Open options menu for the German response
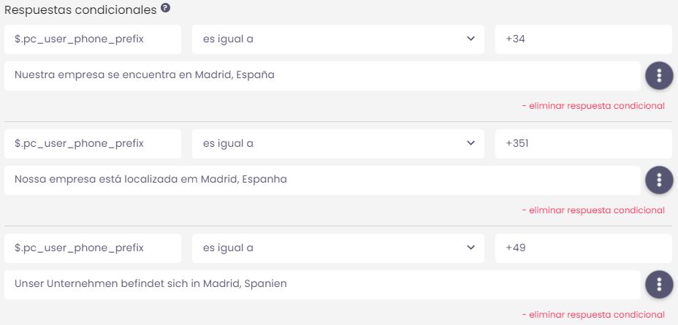 point(659,285)
